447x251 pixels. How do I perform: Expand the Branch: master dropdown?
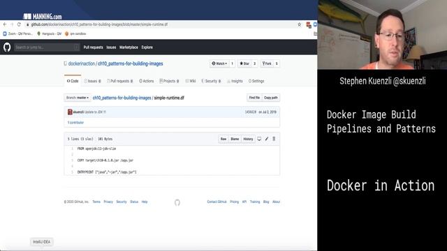click(x=78, y=98)
